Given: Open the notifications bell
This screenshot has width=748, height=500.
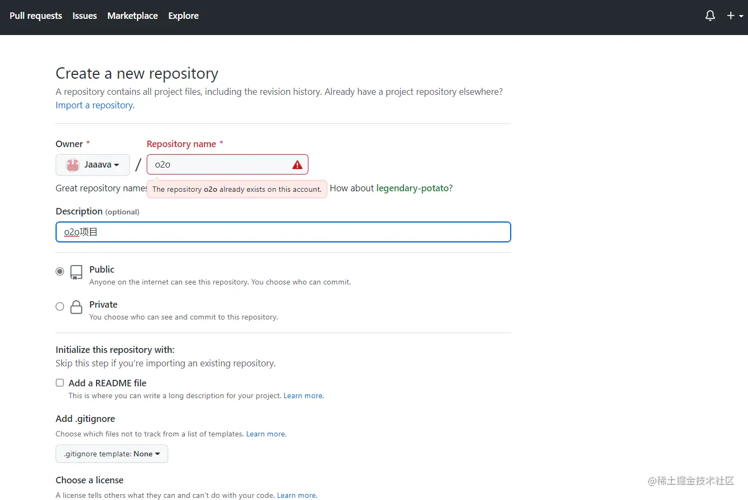Looking at the screenshot, I should pyautogui.click(x=710, y=16).
